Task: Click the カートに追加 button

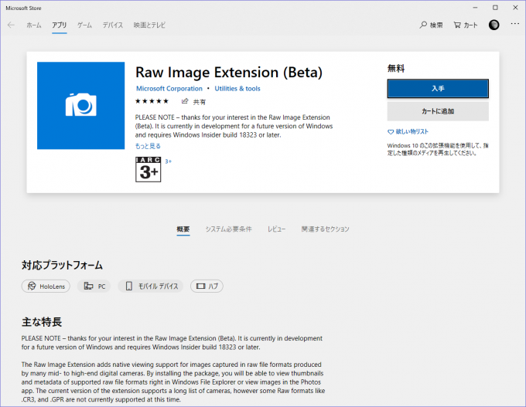Action: tap(438, 111)
